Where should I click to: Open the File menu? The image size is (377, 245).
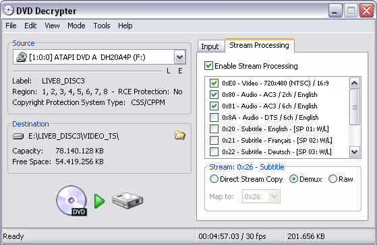click(11, 26)
